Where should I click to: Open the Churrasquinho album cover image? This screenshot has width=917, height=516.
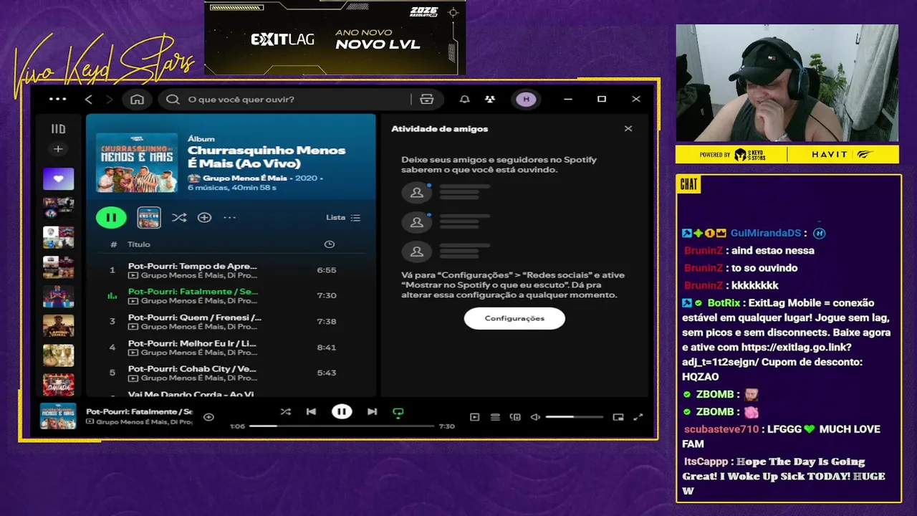(137, 162)
